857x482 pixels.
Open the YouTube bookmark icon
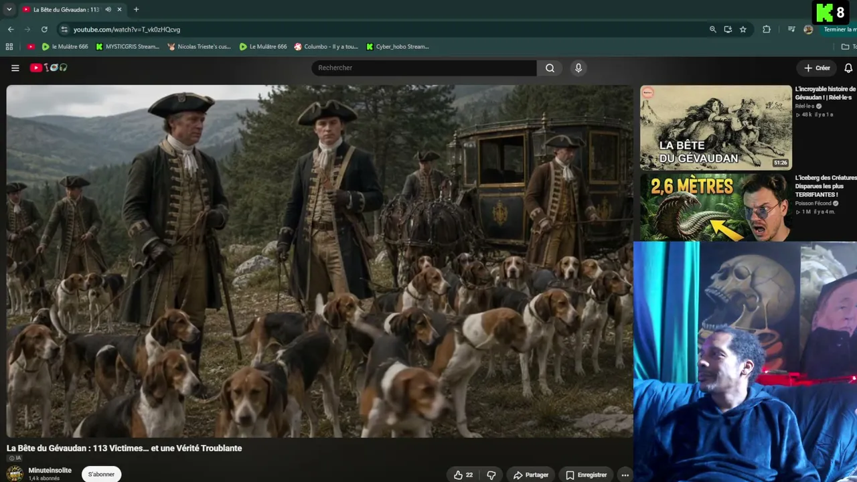[x=31, y=47]
